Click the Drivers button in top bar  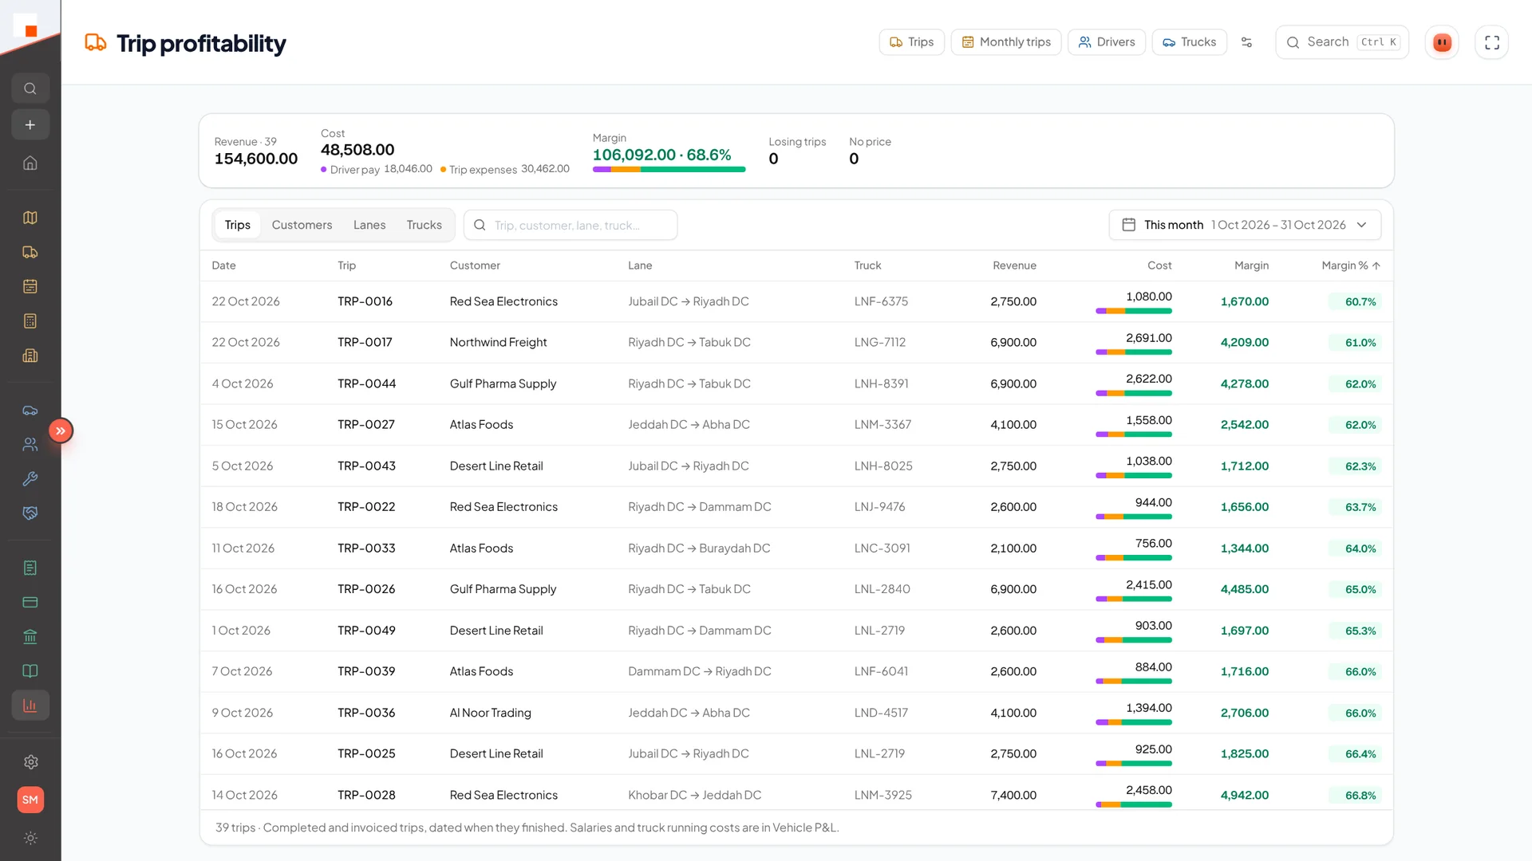point(1106,42)
